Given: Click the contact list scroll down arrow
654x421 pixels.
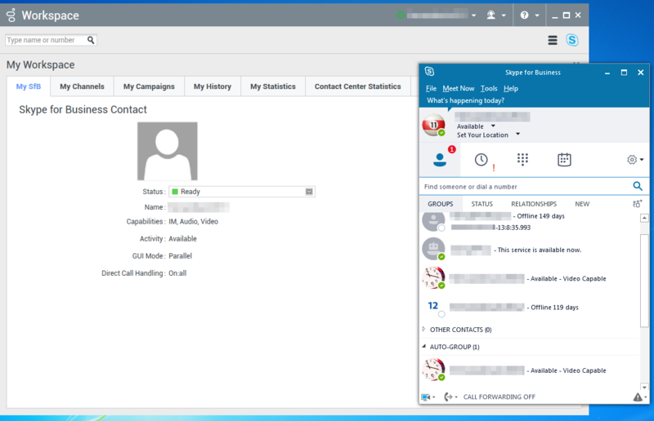Looking at the screenshot, I should tap(644, 387).
